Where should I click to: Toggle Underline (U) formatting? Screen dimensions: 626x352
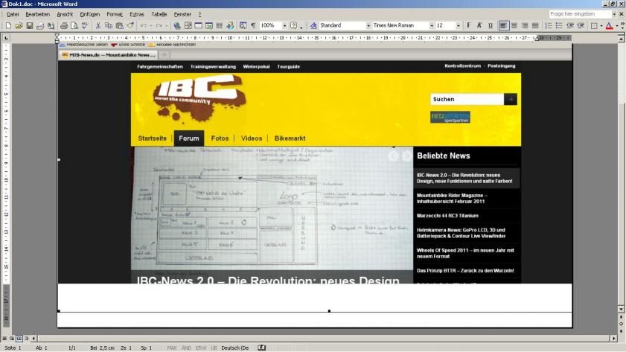click(491, 25)
